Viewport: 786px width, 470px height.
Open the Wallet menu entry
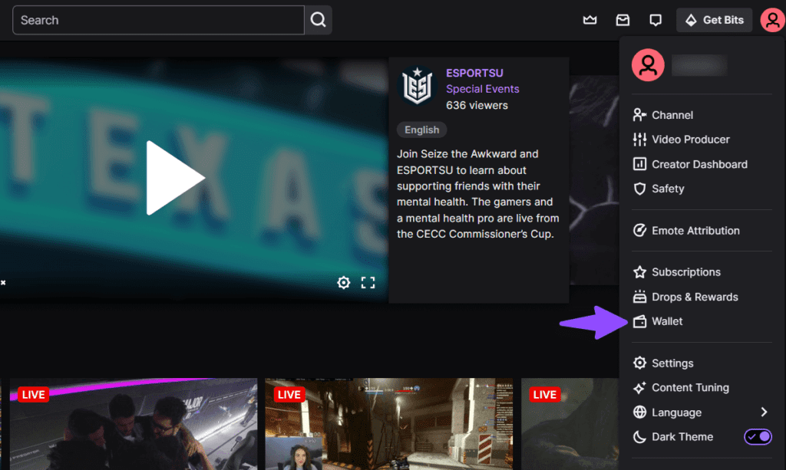tap(666, 321)
